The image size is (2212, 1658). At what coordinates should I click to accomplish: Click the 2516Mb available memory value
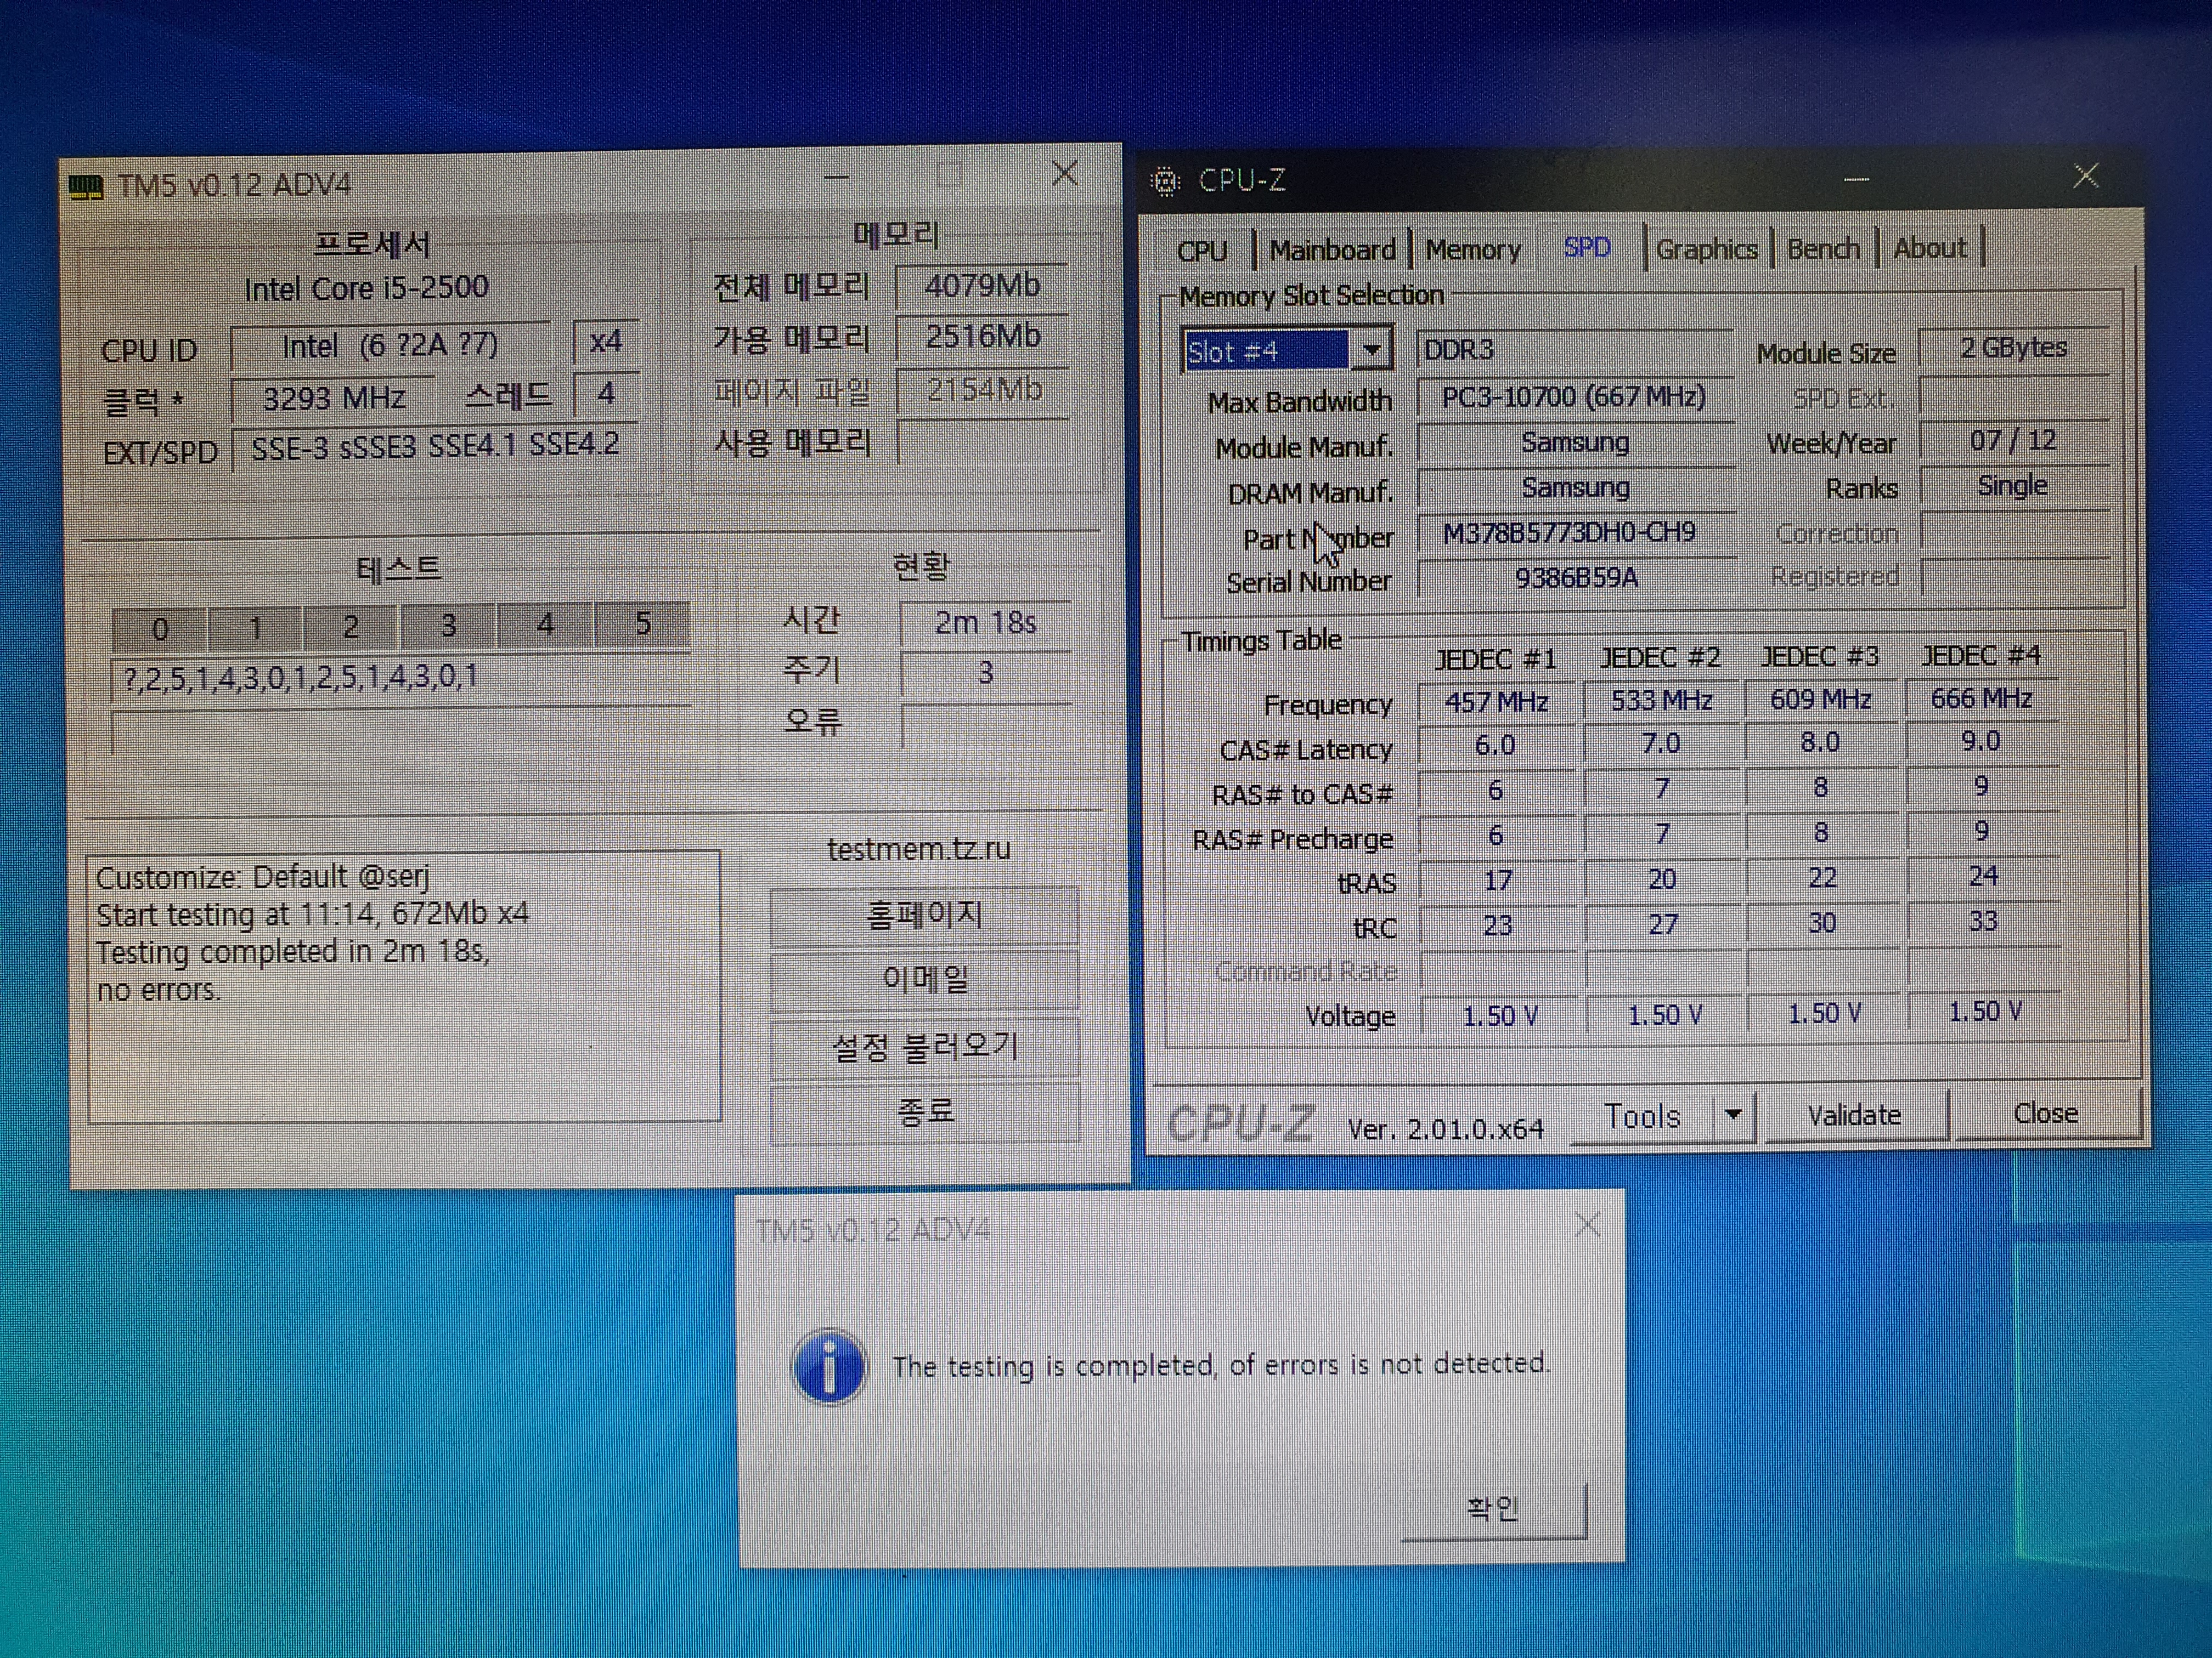[981, 337]
